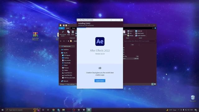Screen dimensions: 199x112
Task: Open Settings gear on taskbar
Action: pyautogui.click(x=79, y=110)
